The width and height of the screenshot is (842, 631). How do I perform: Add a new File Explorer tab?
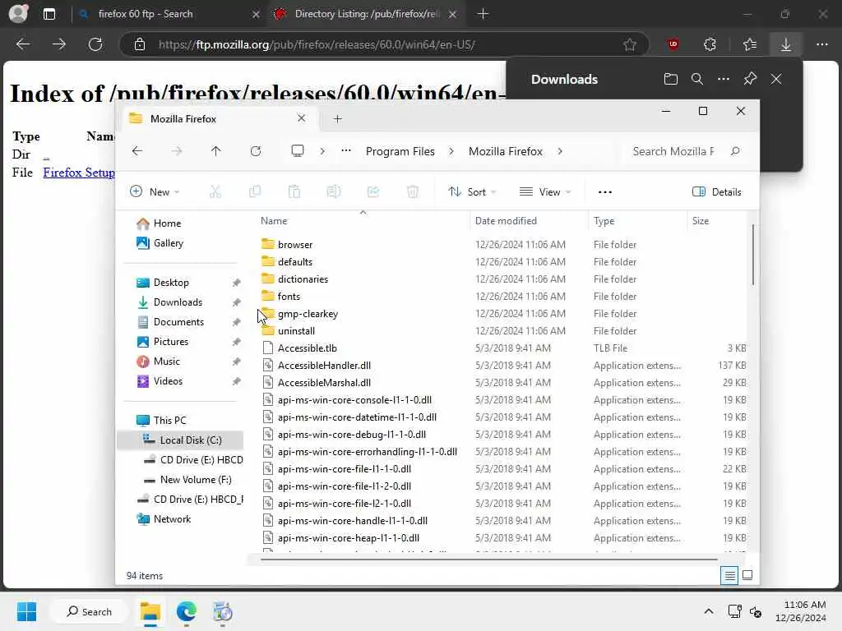[338, 119]
